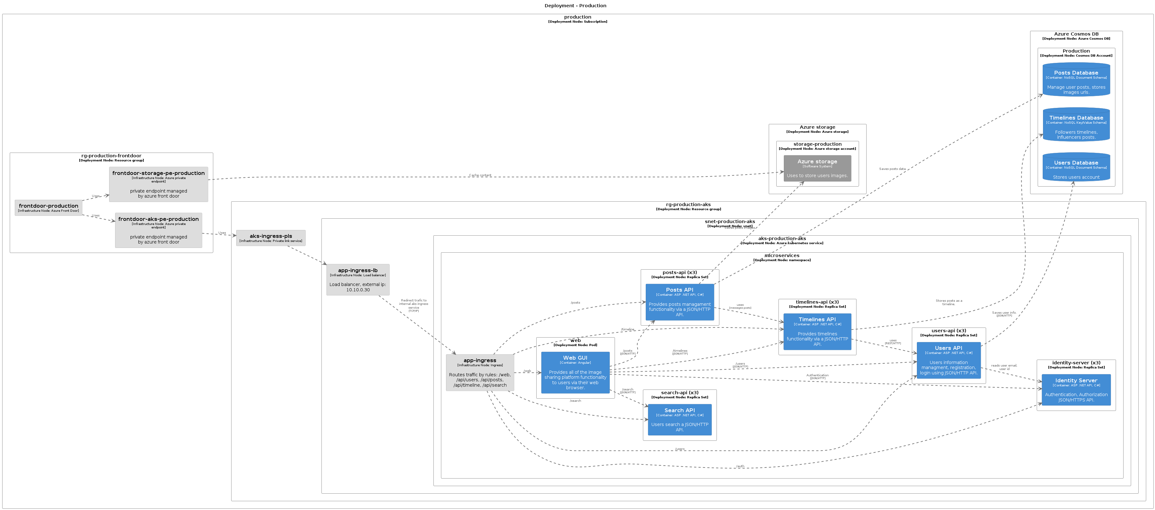This screenshot has height=510, width=1155.
Task: Select the Posts Database cylinder
Action: click(1076, 79)
